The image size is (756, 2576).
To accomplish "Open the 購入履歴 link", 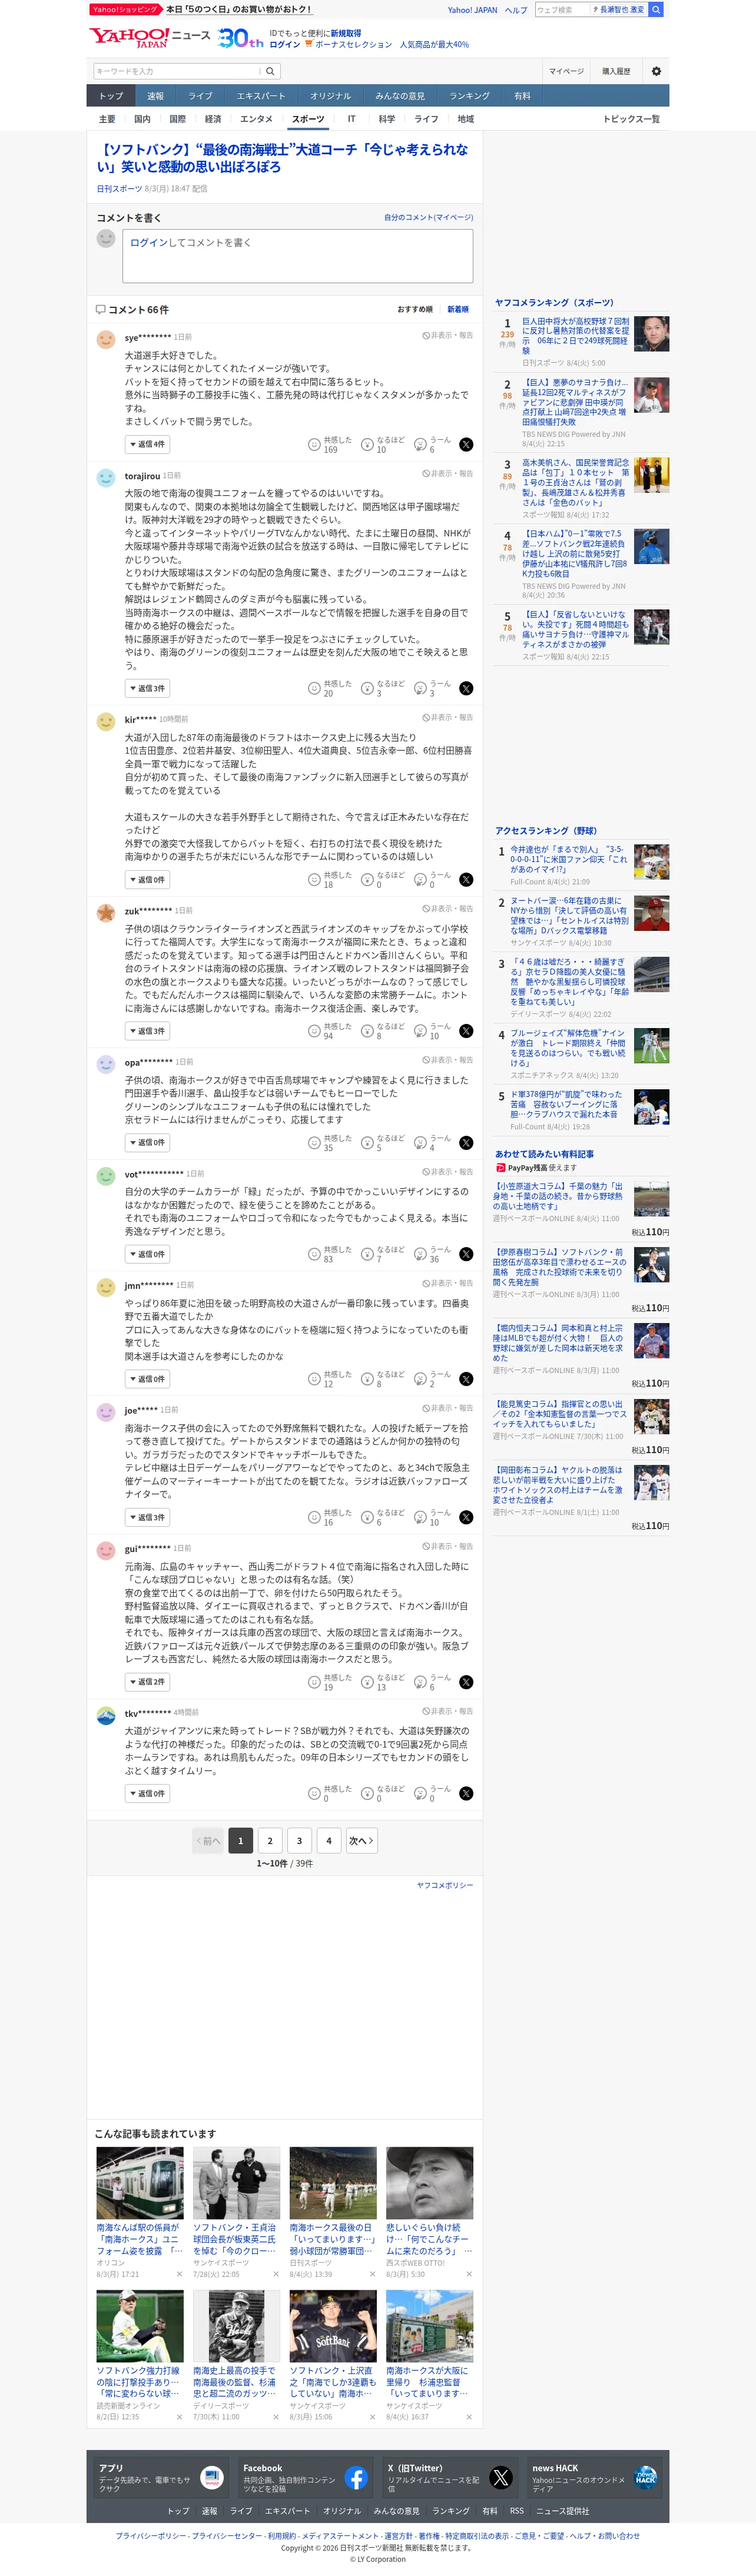I will (x=616, y=71).
